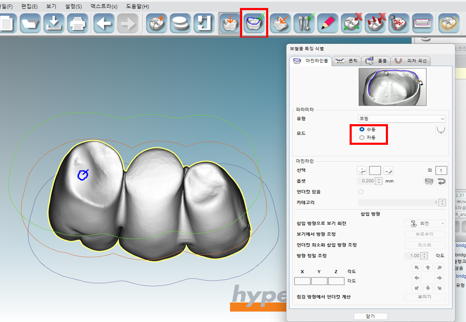The height and width of the screenshot is (322, 466).
Task: Open the 엑스트라 menu
Action: 104,7
